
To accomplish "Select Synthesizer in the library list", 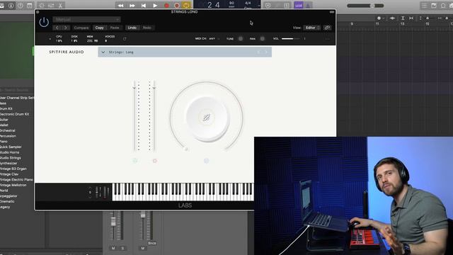I will [8, 164].
